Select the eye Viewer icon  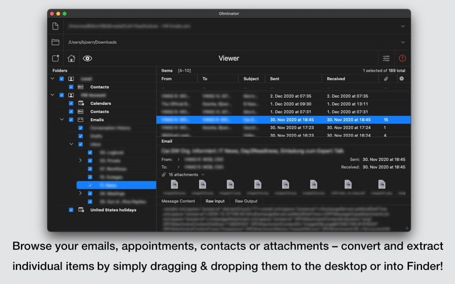click(88, 59)
